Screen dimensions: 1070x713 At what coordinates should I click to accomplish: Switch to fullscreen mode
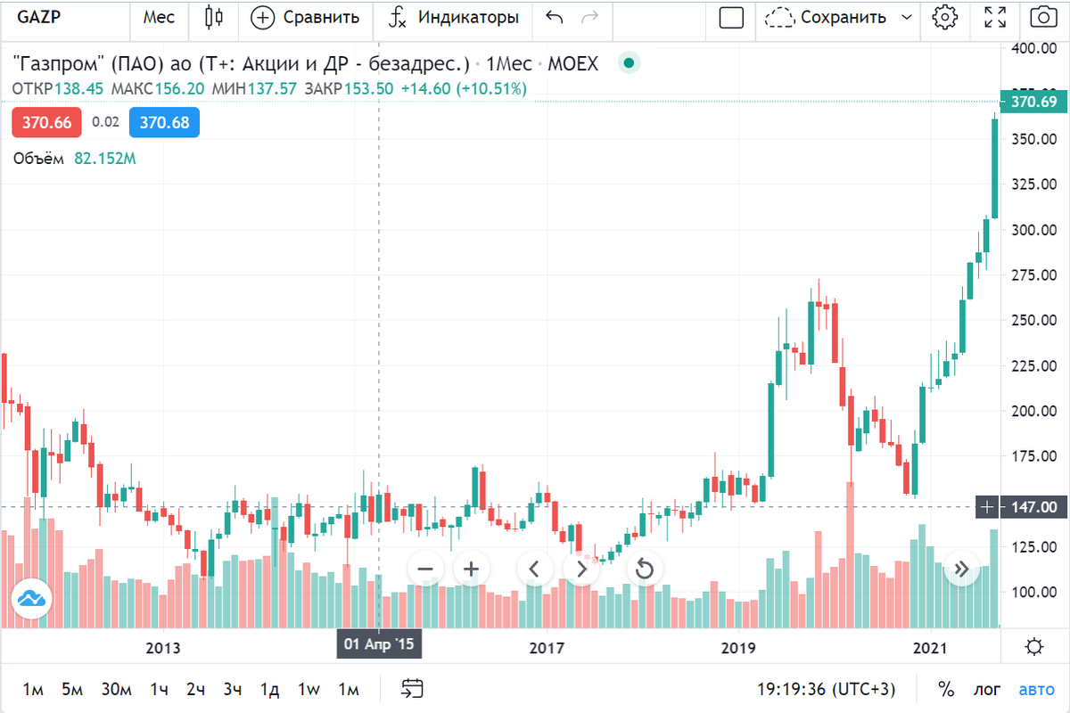click(x=993, y=17)
